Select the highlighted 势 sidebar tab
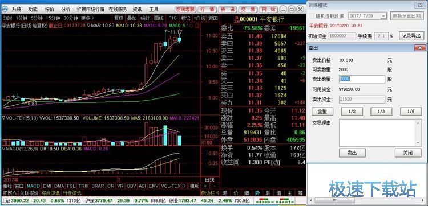428x206 pixels. (257, 193)
